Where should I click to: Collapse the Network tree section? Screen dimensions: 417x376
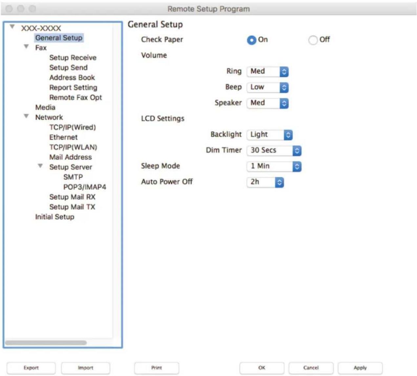coord(26,116)
